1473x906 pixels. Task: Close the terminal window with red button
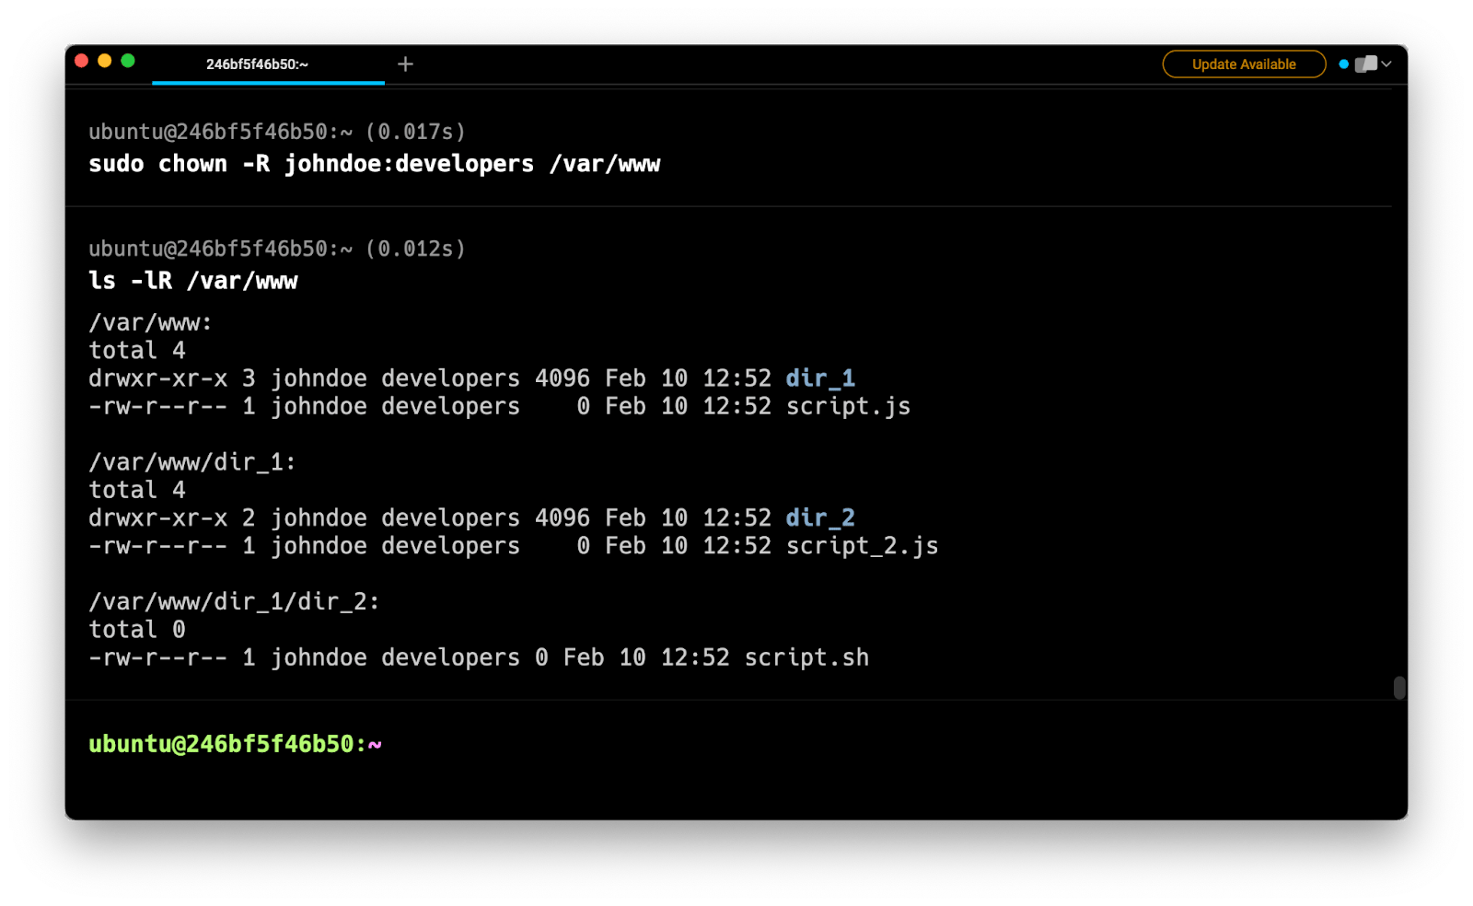coord(81,61)
